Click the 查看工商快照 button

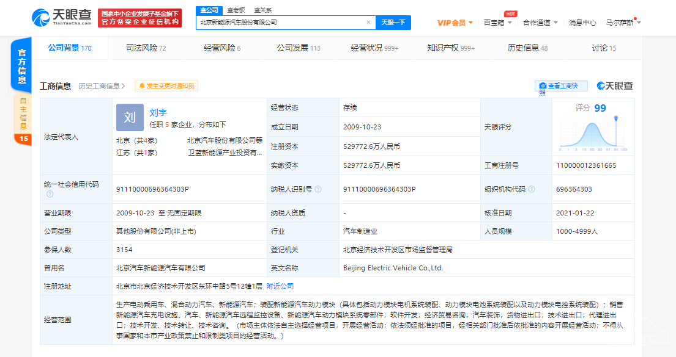(562, 86)
